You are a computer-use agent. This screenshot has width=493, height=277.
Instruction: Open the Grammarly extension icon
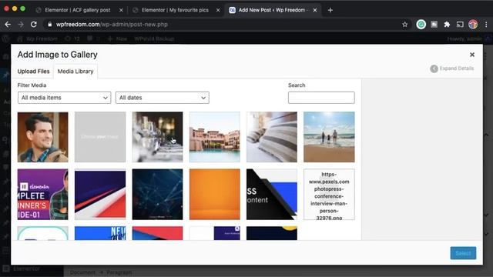point(421,25)
